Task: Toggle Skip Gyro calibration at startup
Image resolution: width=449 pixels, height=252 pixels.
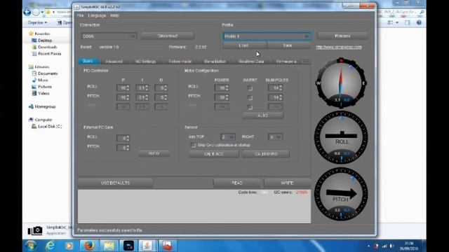Action: (x=194, y=145)
